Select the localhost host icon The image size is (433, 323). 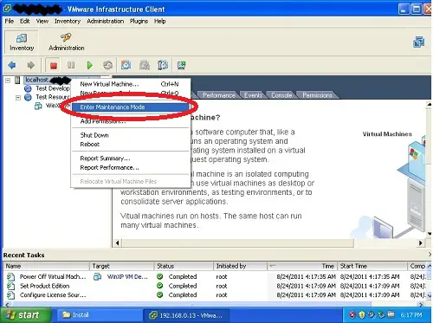(17, 80)
